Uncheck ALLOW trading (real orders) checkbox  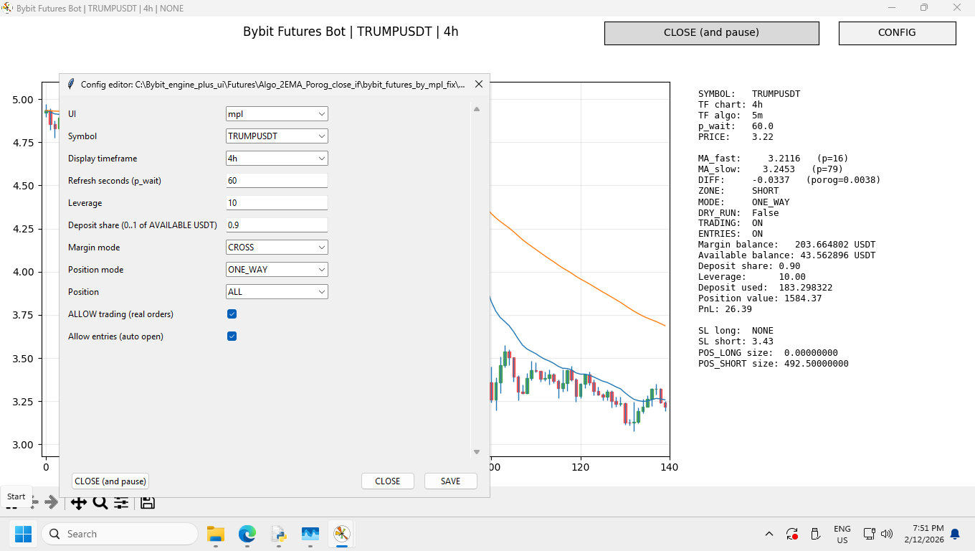click(232, 314)
